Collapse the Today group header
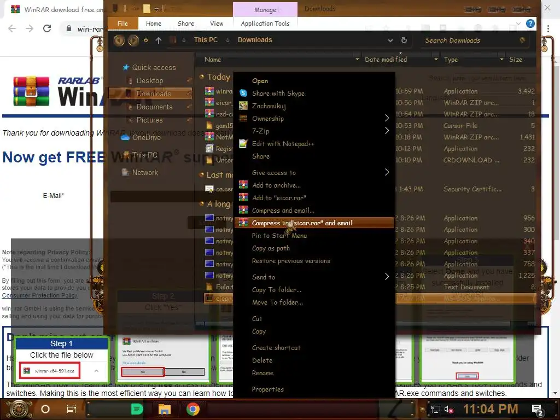This screenshot has height=420, width=560. pos(201,77)
